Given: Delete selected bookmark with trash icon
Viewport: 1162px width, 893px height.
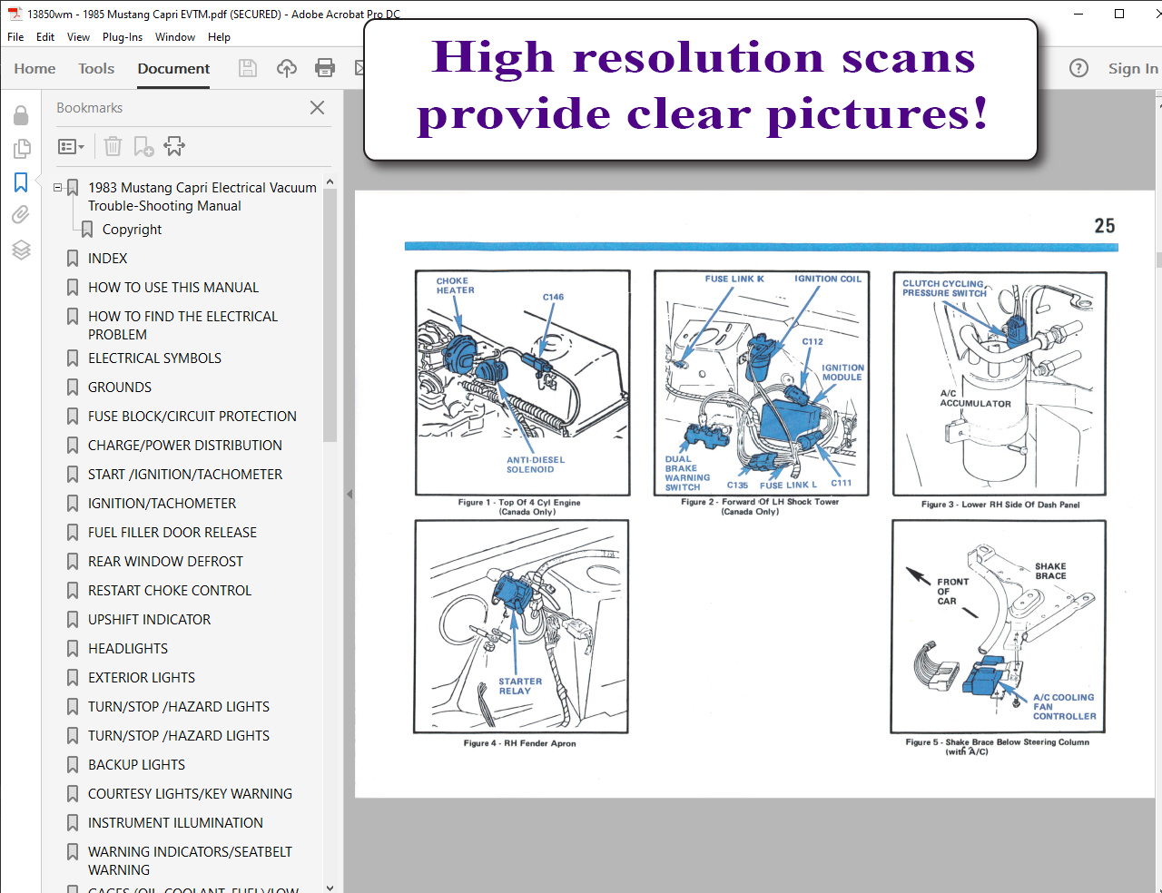Looking at the screenshot, I should [x=113, y=146].
